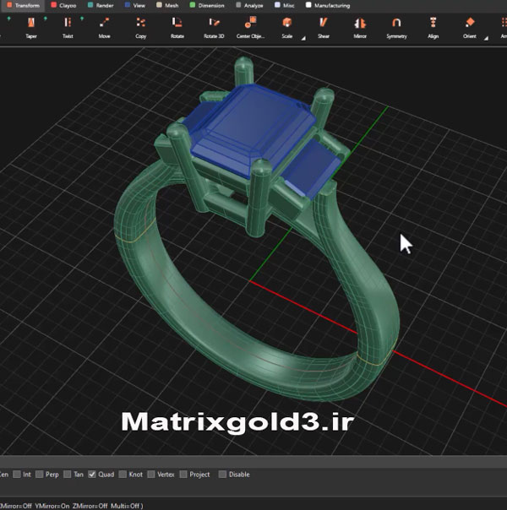Switch to the Transform tab
The height and width of the screenshot is (510, 507).
pyautogui.click(x=23, y=5)
